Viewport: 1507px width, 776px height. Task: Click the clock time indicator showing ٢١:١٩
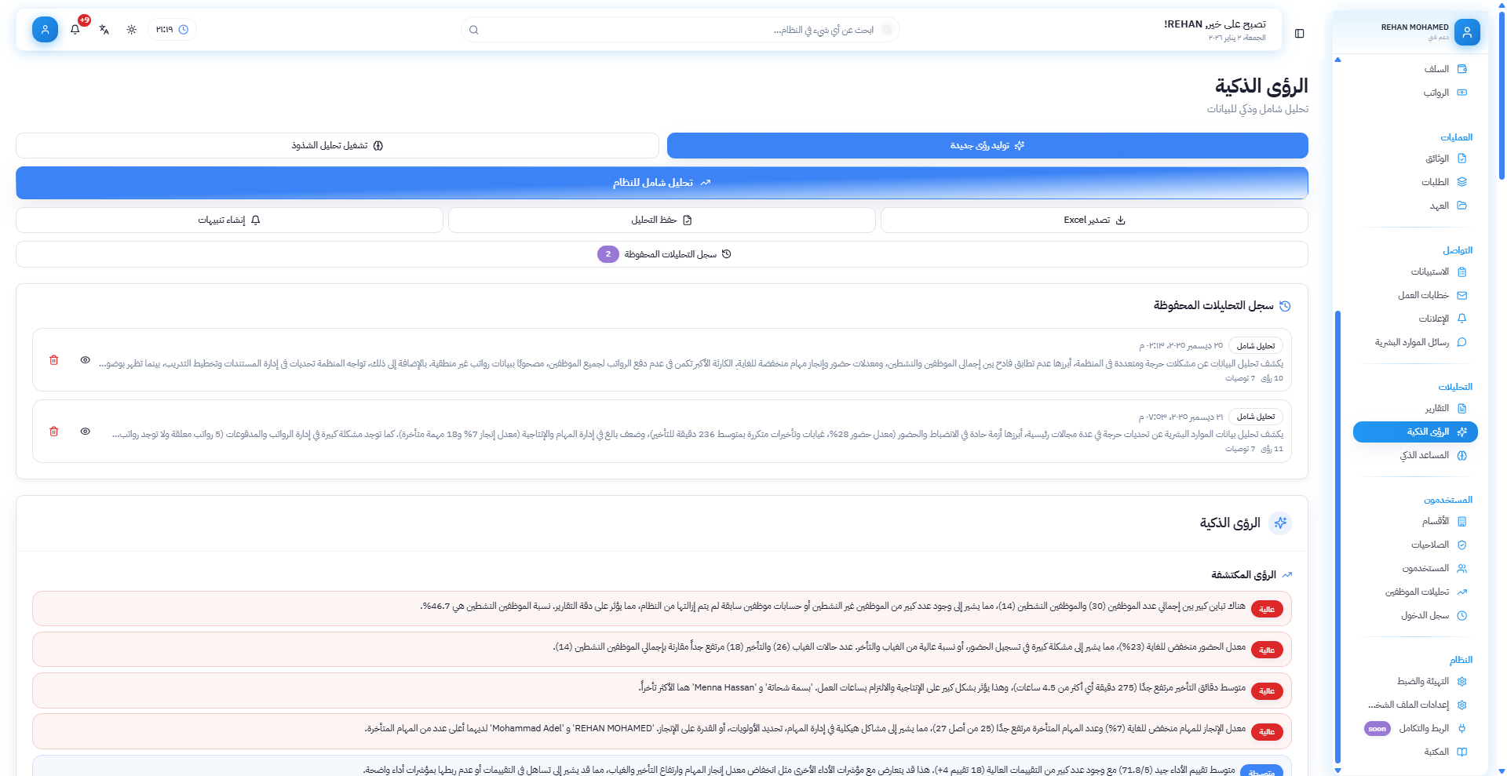[172, 30]
